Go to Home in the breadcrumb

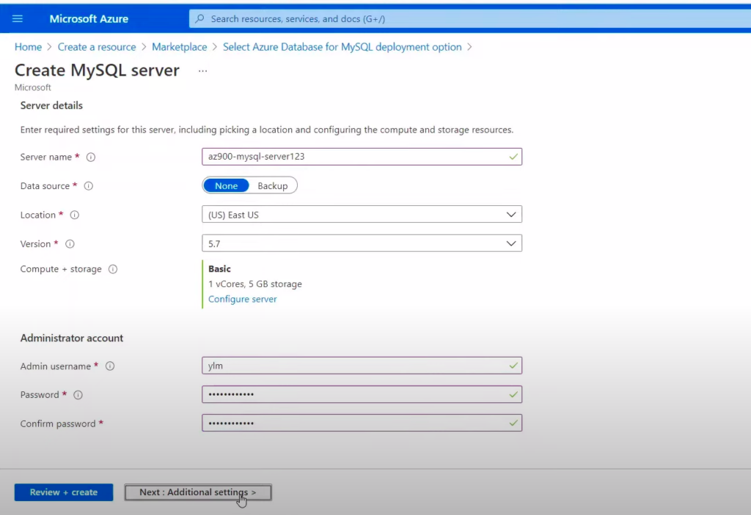(x=28, y=47)
